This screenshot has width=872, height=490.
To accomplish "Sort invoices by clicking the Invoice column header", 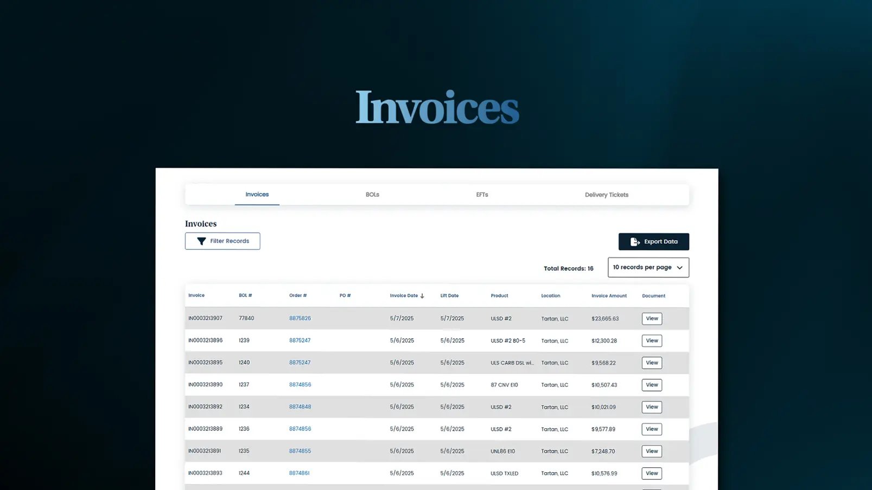I will [196, 295].
